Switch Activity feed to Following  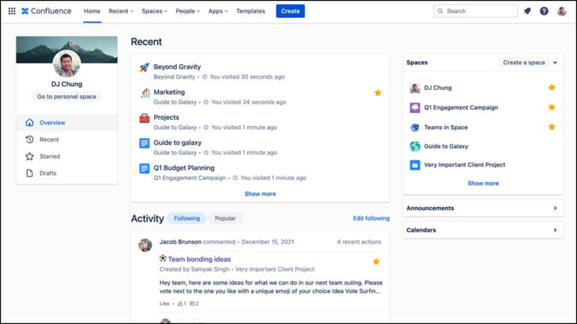point(187,218)
